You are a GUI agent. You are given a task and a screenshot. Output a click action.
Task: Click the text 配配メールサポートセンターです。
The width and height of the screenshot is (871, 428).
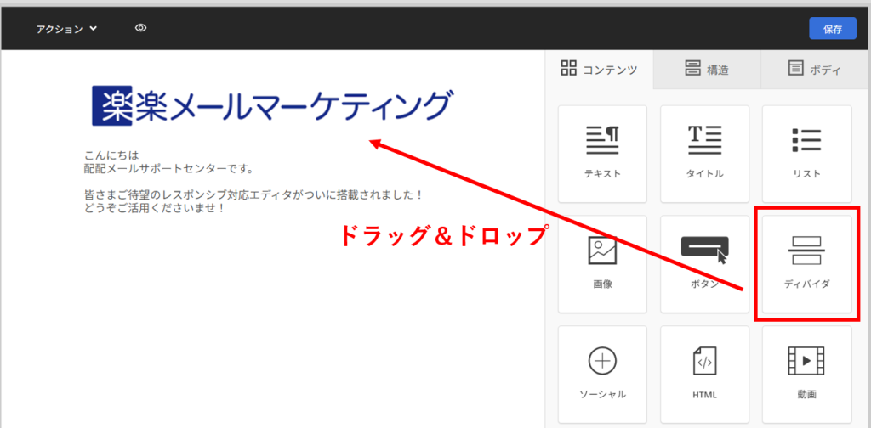[x=169, y=167]
